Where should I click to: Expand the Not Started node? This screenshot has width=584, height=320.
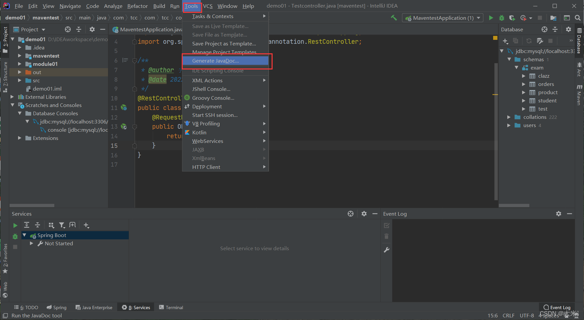tap(32, 243)
